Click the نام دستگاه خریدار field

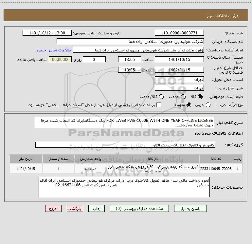coord(130,42)
